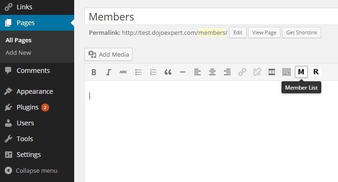Align text left

(x=198, y=72)
